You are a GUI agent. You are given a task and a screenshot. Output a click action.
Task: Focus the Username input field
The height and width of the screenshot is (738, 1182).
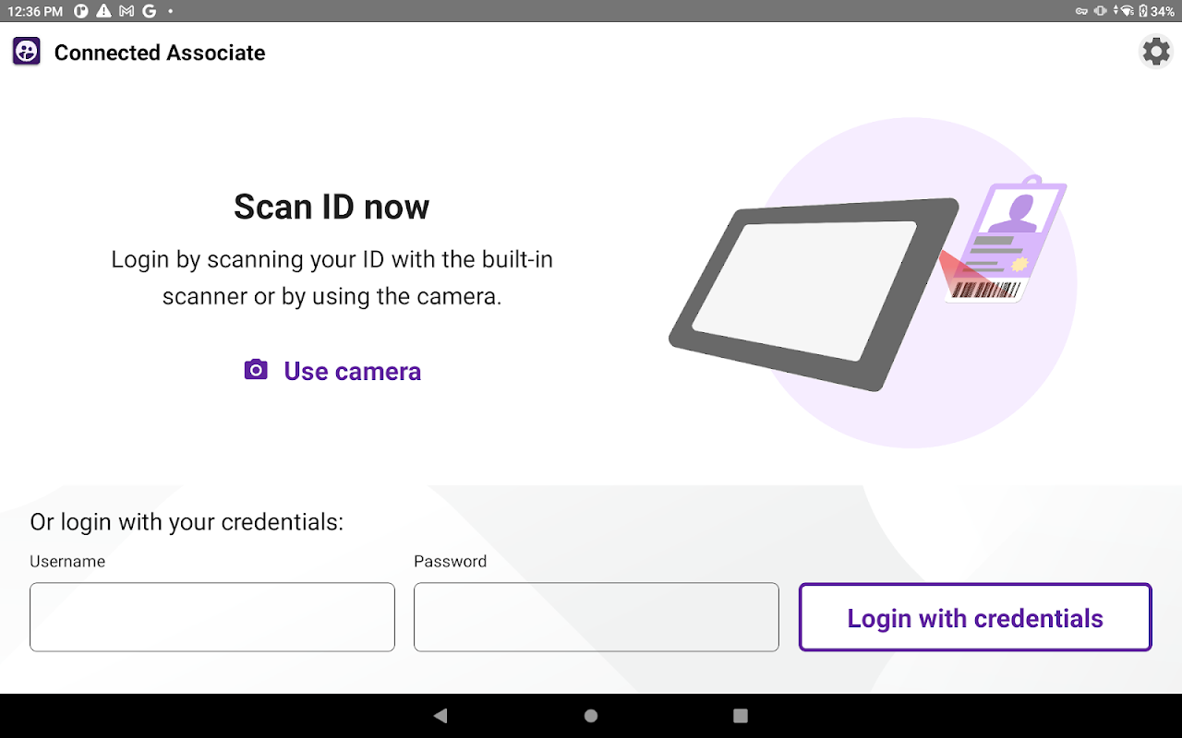click(x=212, y=617)
